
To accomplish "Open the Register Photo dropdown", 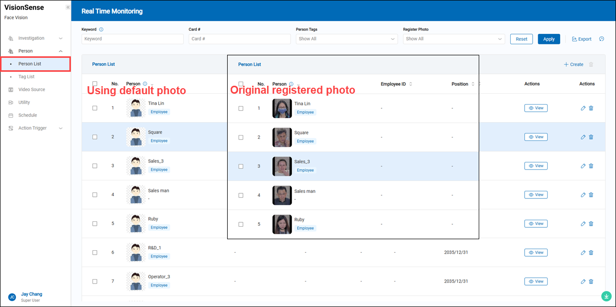I will pos(454,39).
